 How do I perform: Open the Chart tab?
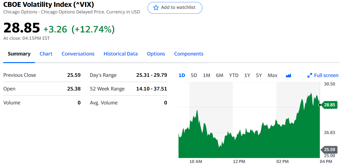46,54
